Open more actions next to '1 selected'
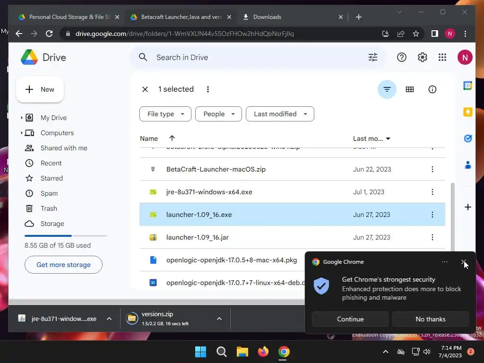Image resolution: width=484 pixels, height=363 pixels. [x=208, y=89]
